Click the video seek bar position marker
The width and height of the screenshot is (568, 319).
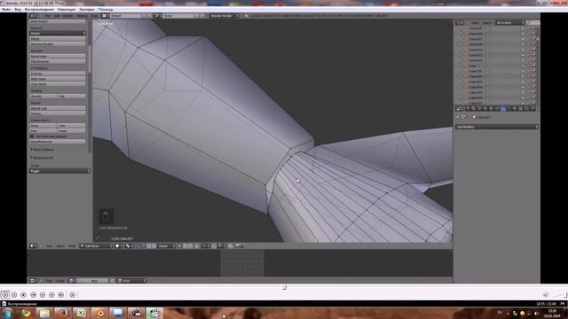[x=284, y=287]
